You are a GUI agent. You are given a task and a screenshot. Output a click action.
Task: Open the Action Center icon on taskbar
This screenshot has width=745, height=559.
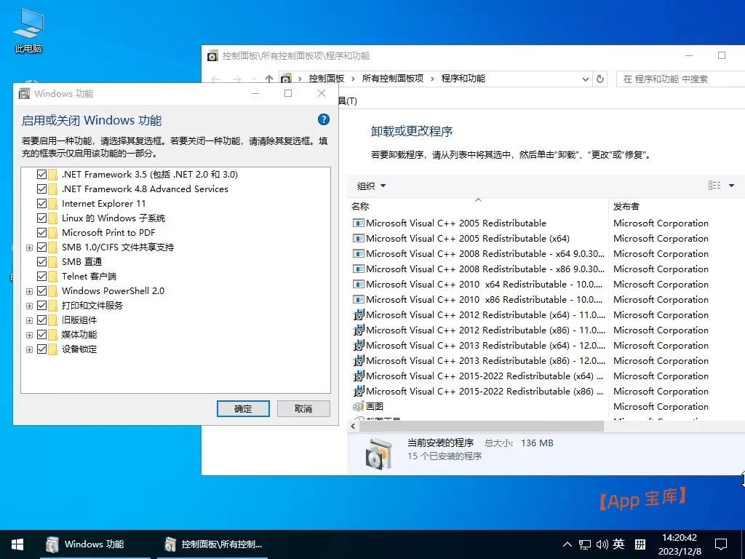click(721, 544)
